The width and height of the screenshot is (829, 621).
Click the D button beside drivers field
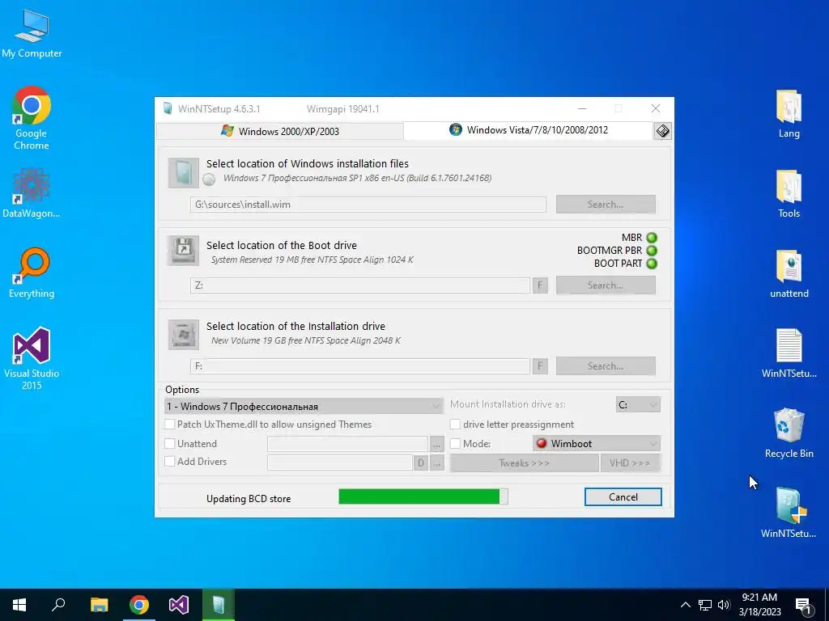[421, 463]
